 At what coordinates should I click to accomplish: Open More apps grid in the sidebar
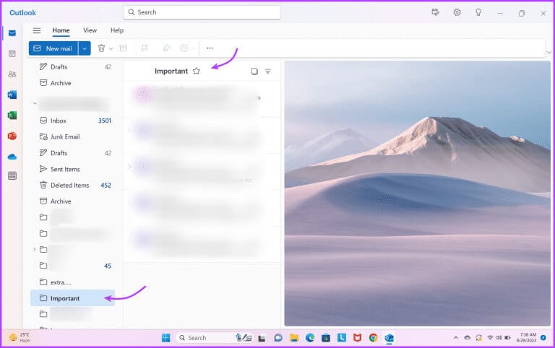pyautogui.click(x=12, y=175)
